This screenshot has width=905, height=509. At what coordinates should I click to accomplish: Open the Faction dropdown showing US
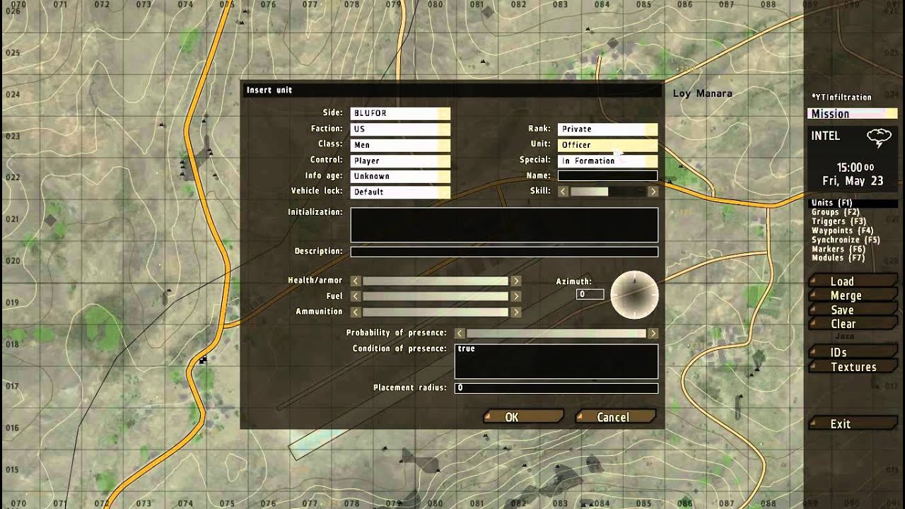coord(400,129)
